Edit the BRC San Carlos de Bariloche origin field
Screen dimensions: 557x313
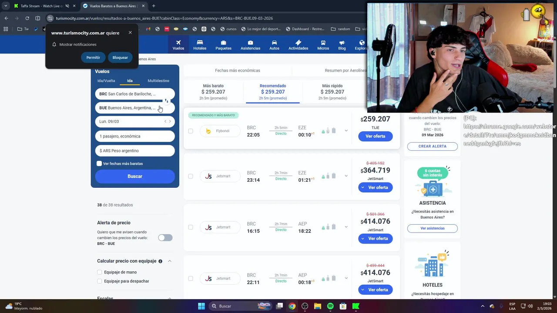(135, 94)
